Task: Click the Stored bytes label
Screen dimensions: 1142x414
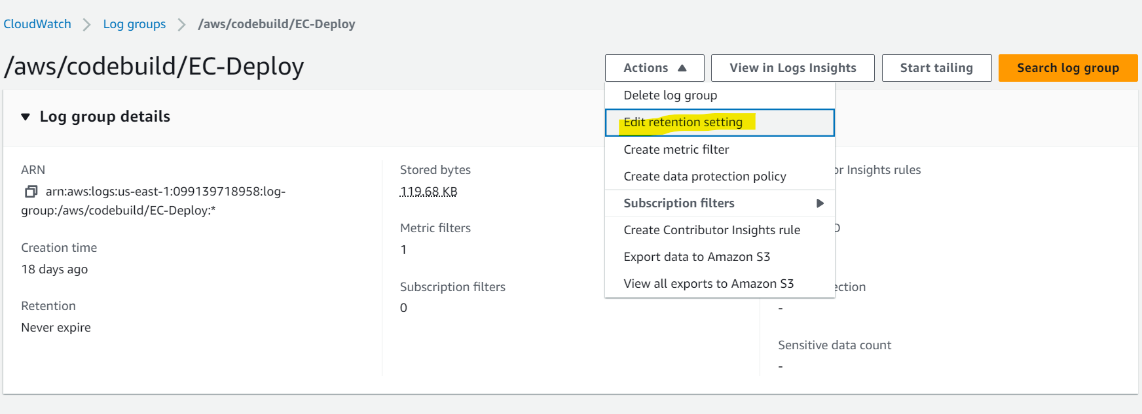Action: tap(435, 170)
